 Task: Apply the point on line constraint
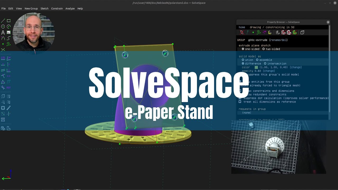3,76
